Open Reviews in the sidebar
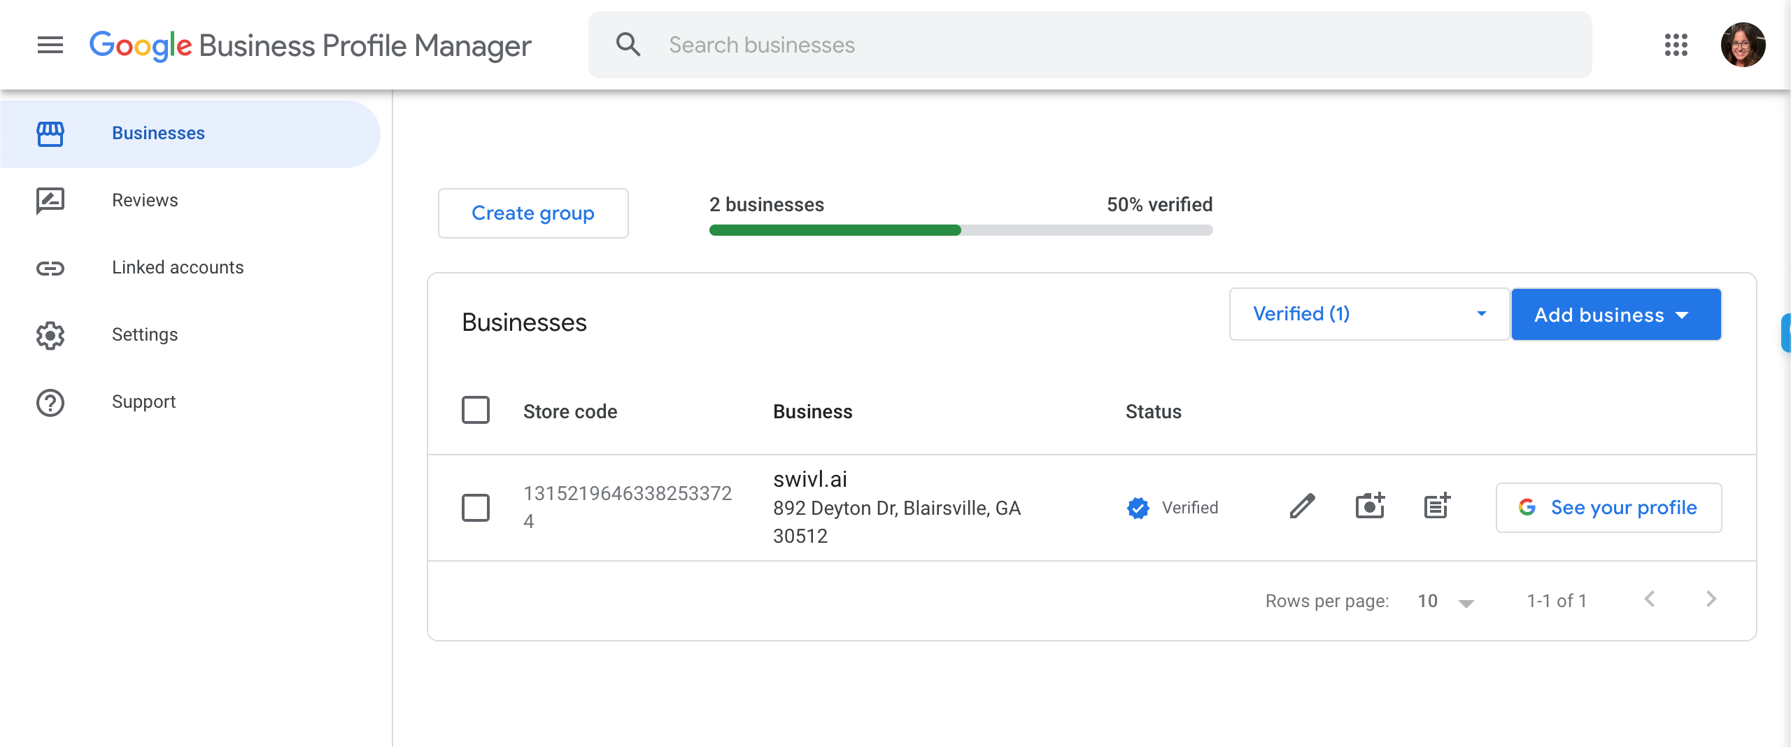This screenshot has width=1791, height=747. point(145,201)
